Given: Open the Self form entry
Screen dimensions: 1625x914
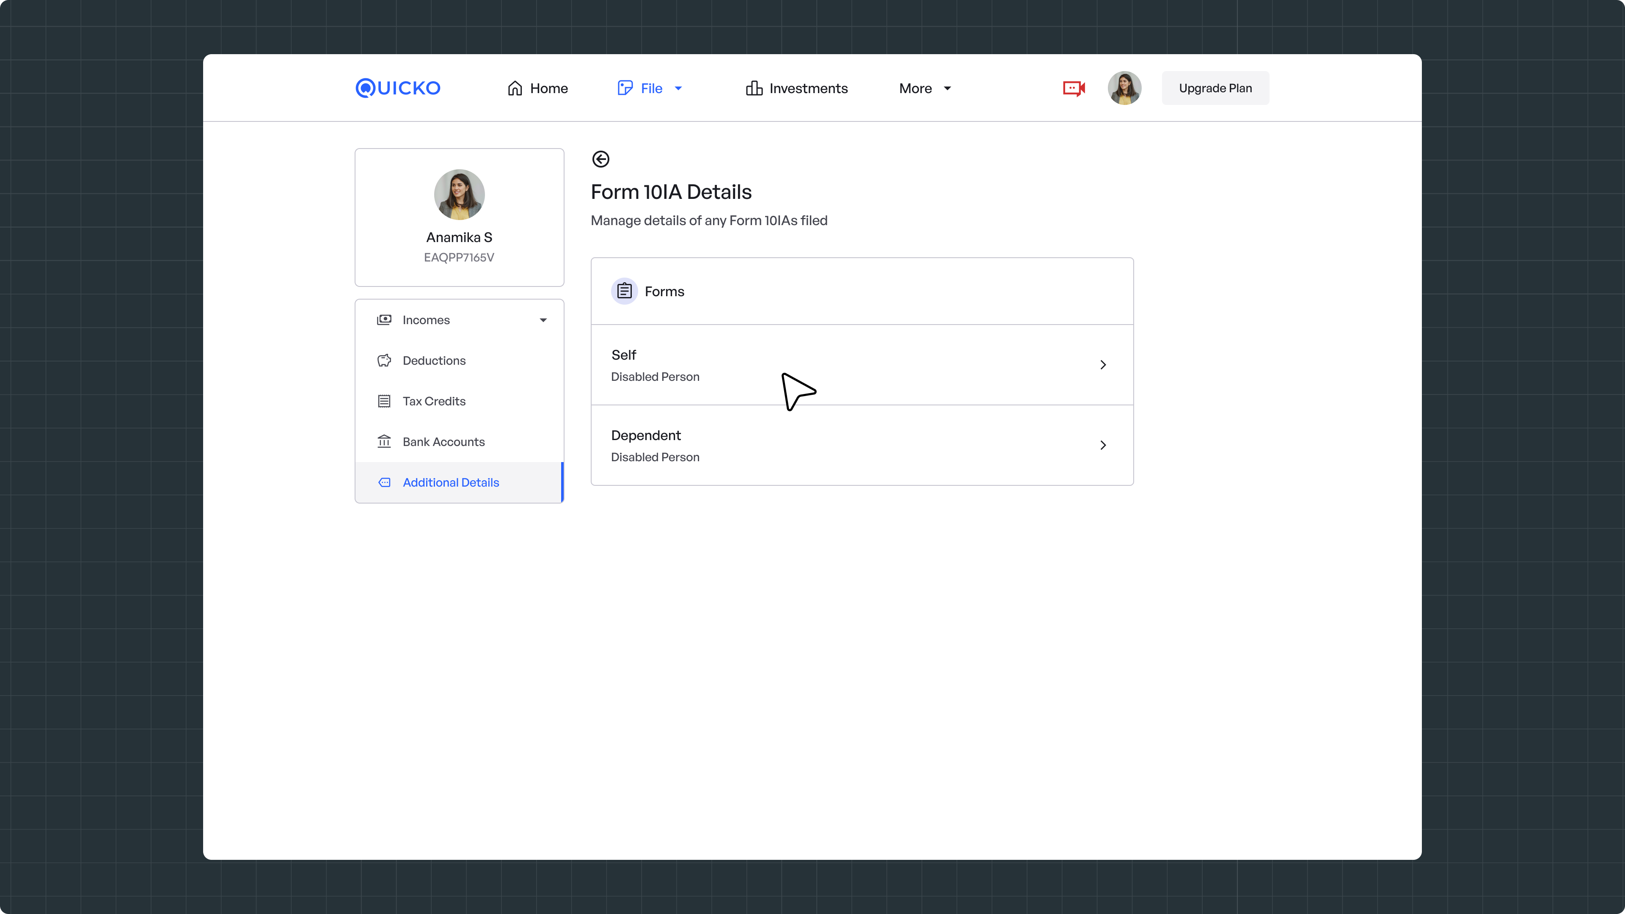Looking at the screenshot, I should click(862, 365).
